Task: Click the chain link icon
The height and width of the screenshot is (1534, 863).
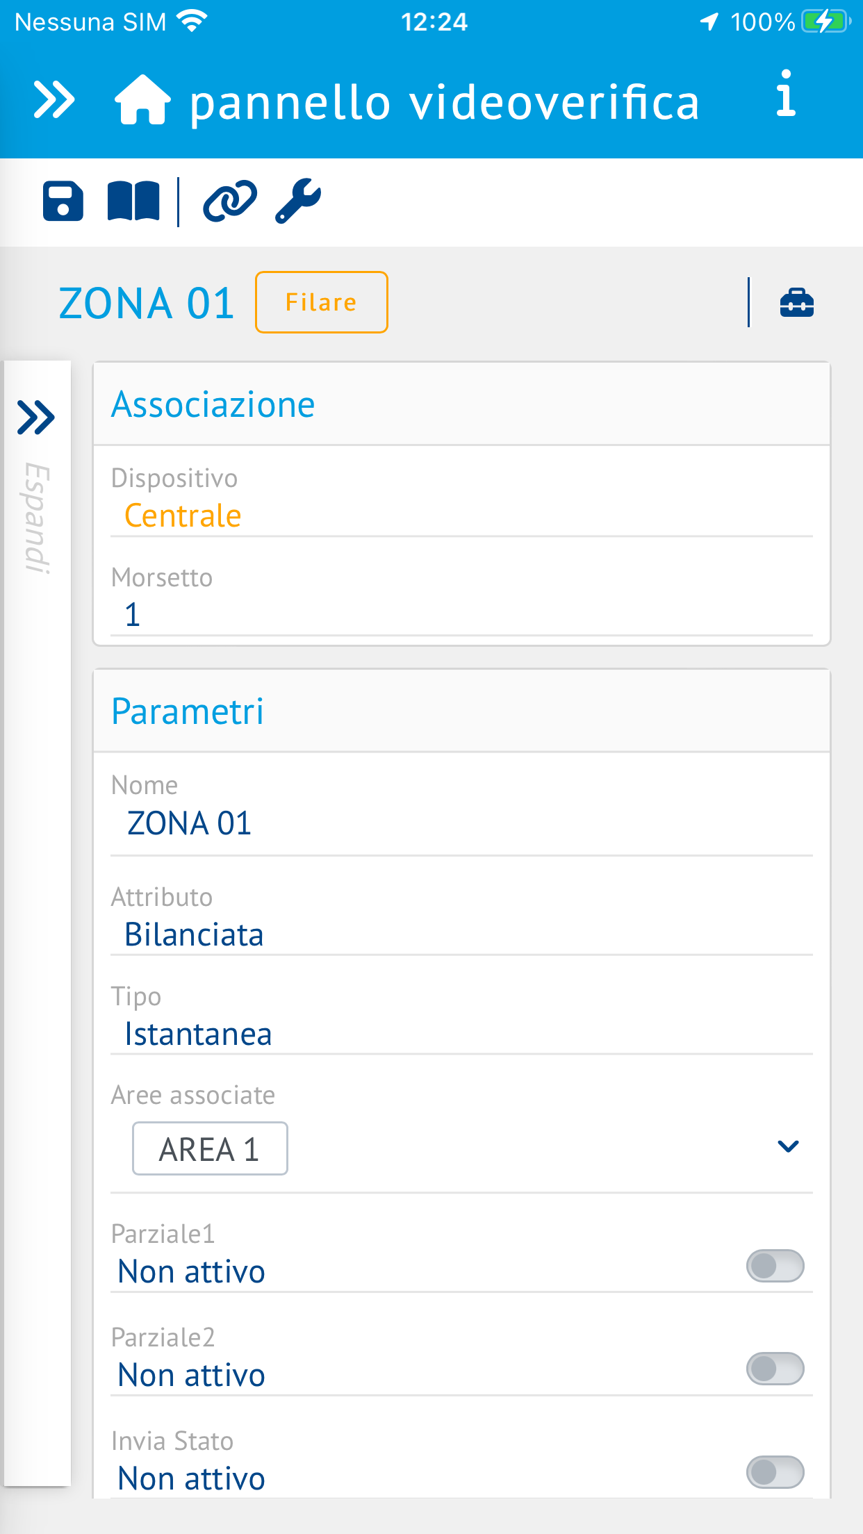Action: pos(230,201)
